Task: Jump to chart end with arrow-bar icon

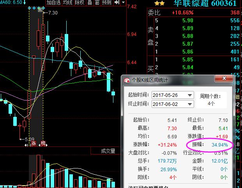Action: tap(117, 2)
